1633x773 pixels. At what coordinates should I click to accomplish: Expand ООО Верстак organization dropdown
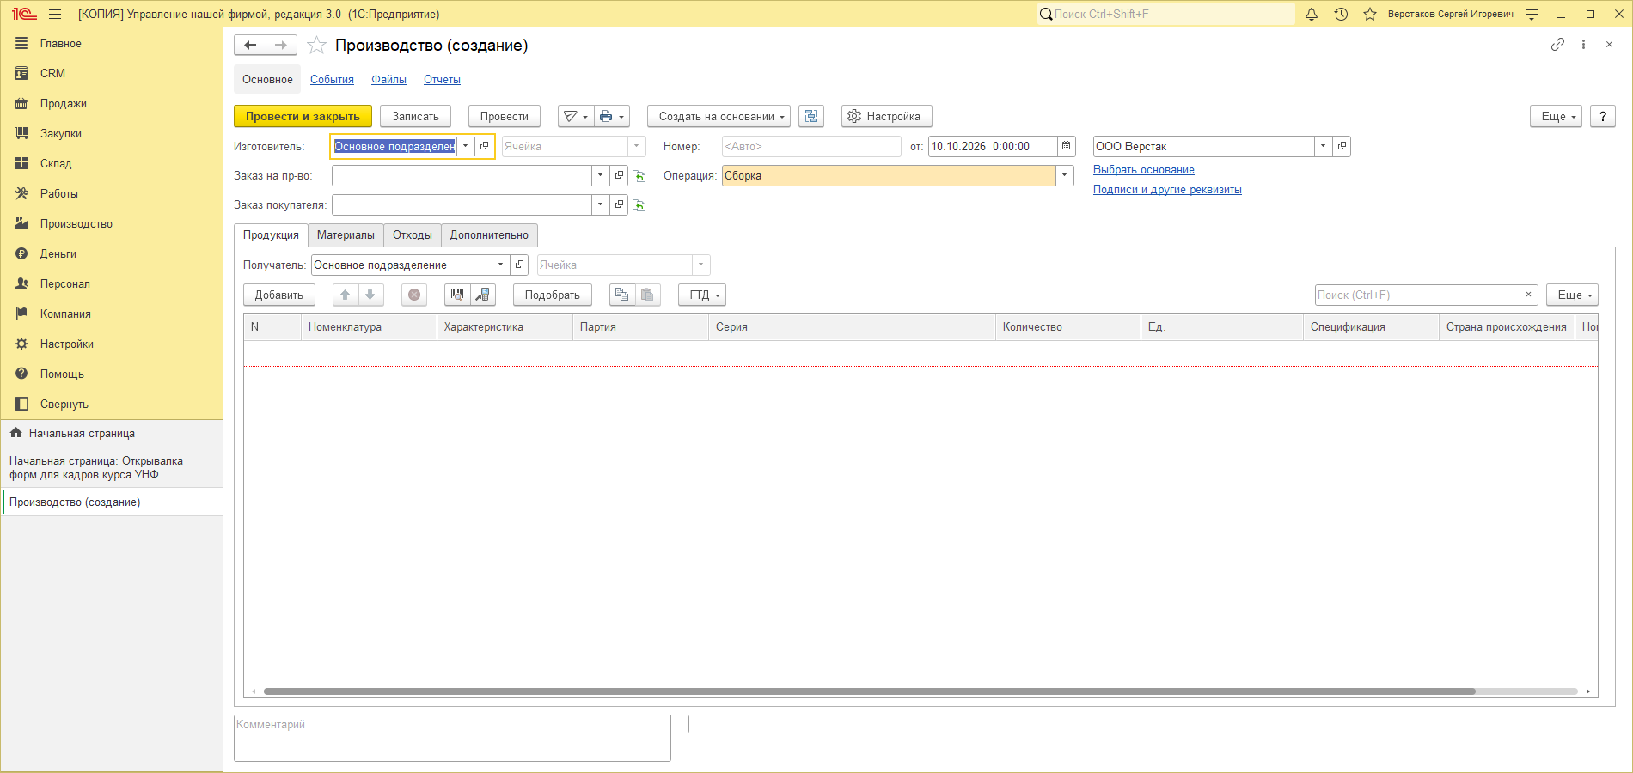pos(1324,146)
